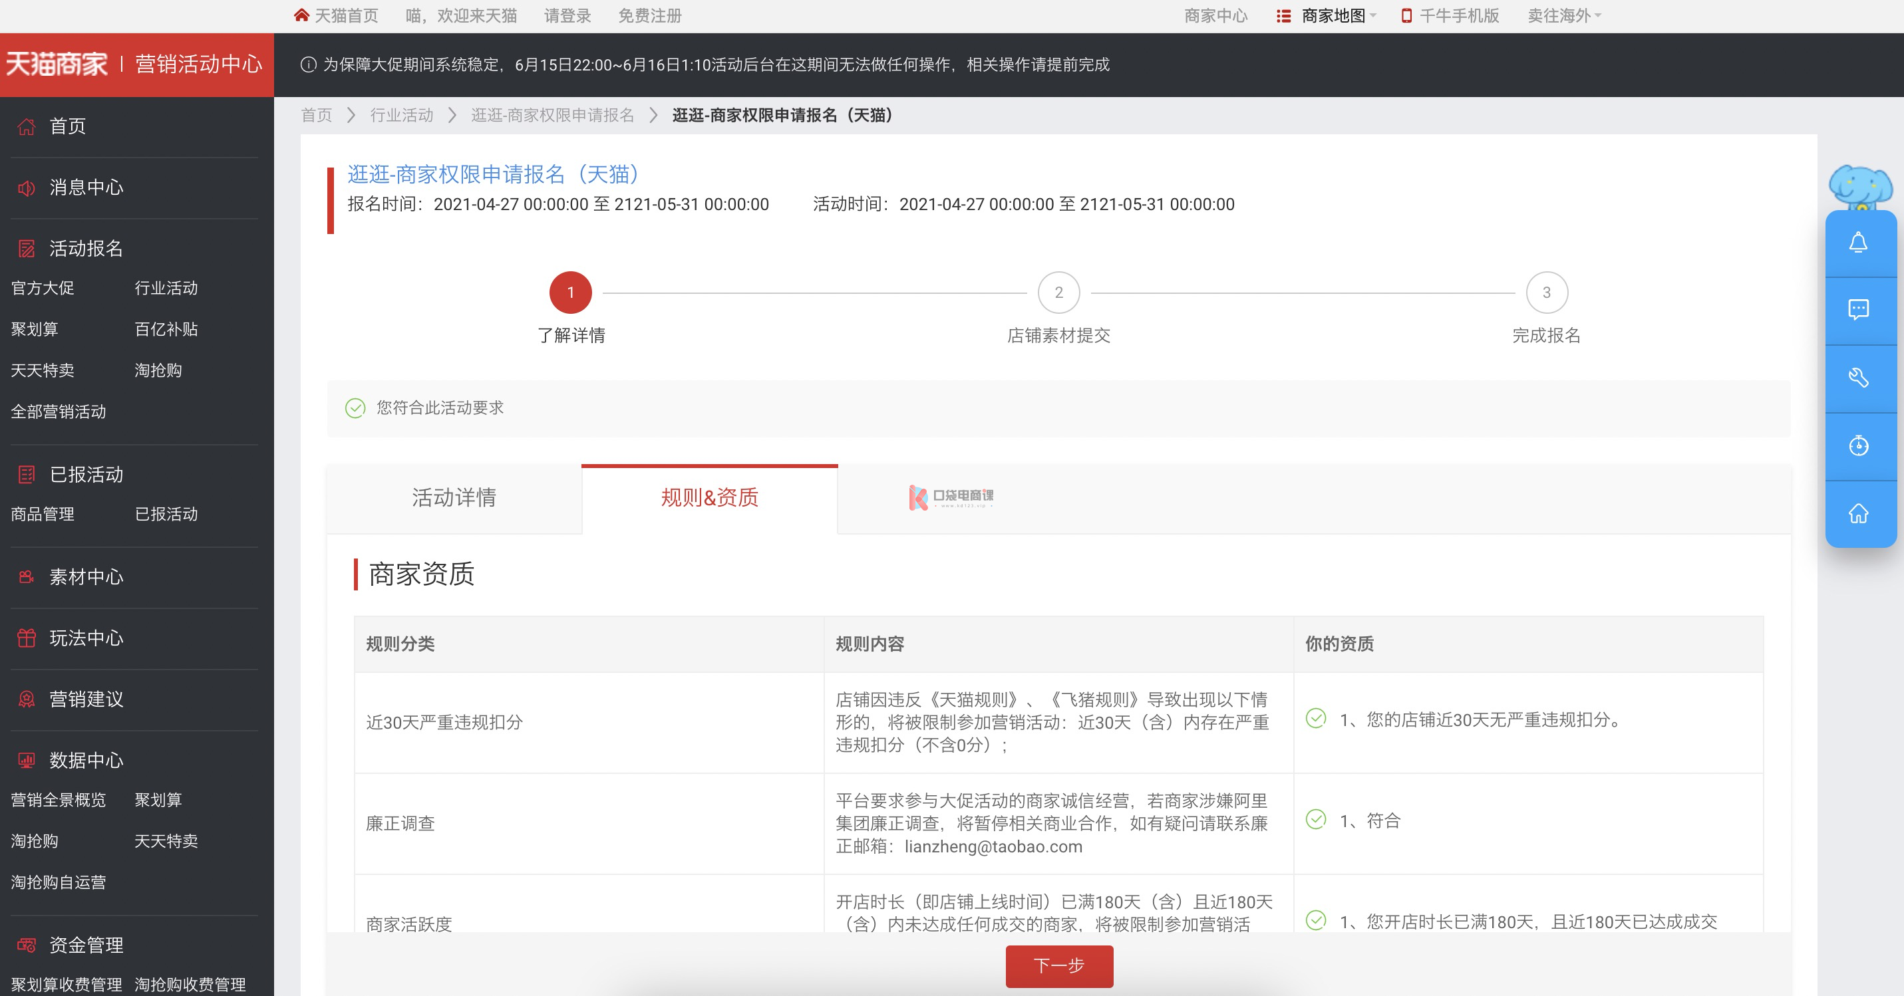Open 淘抢购自运营 in sidebar
This screenshot has width=1904, height=996.
tap(59, 882)
